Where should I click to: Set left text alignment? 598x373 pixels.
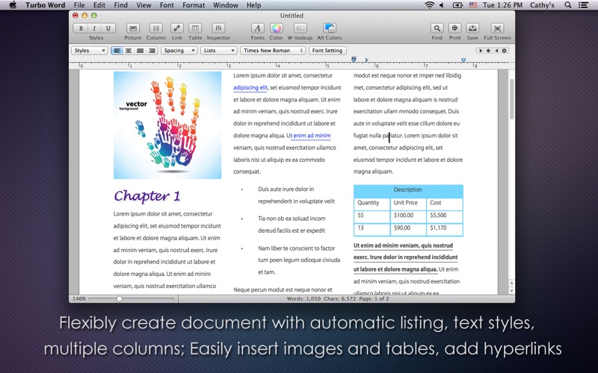(x=117, y=50)
